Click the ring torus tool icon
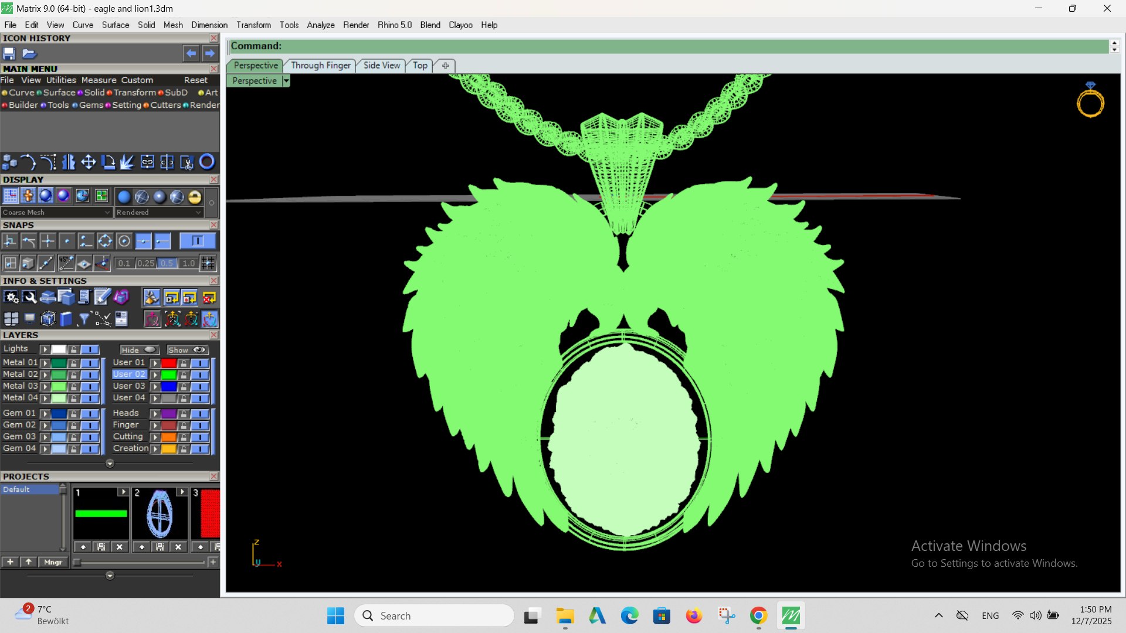 pos(207,162)
